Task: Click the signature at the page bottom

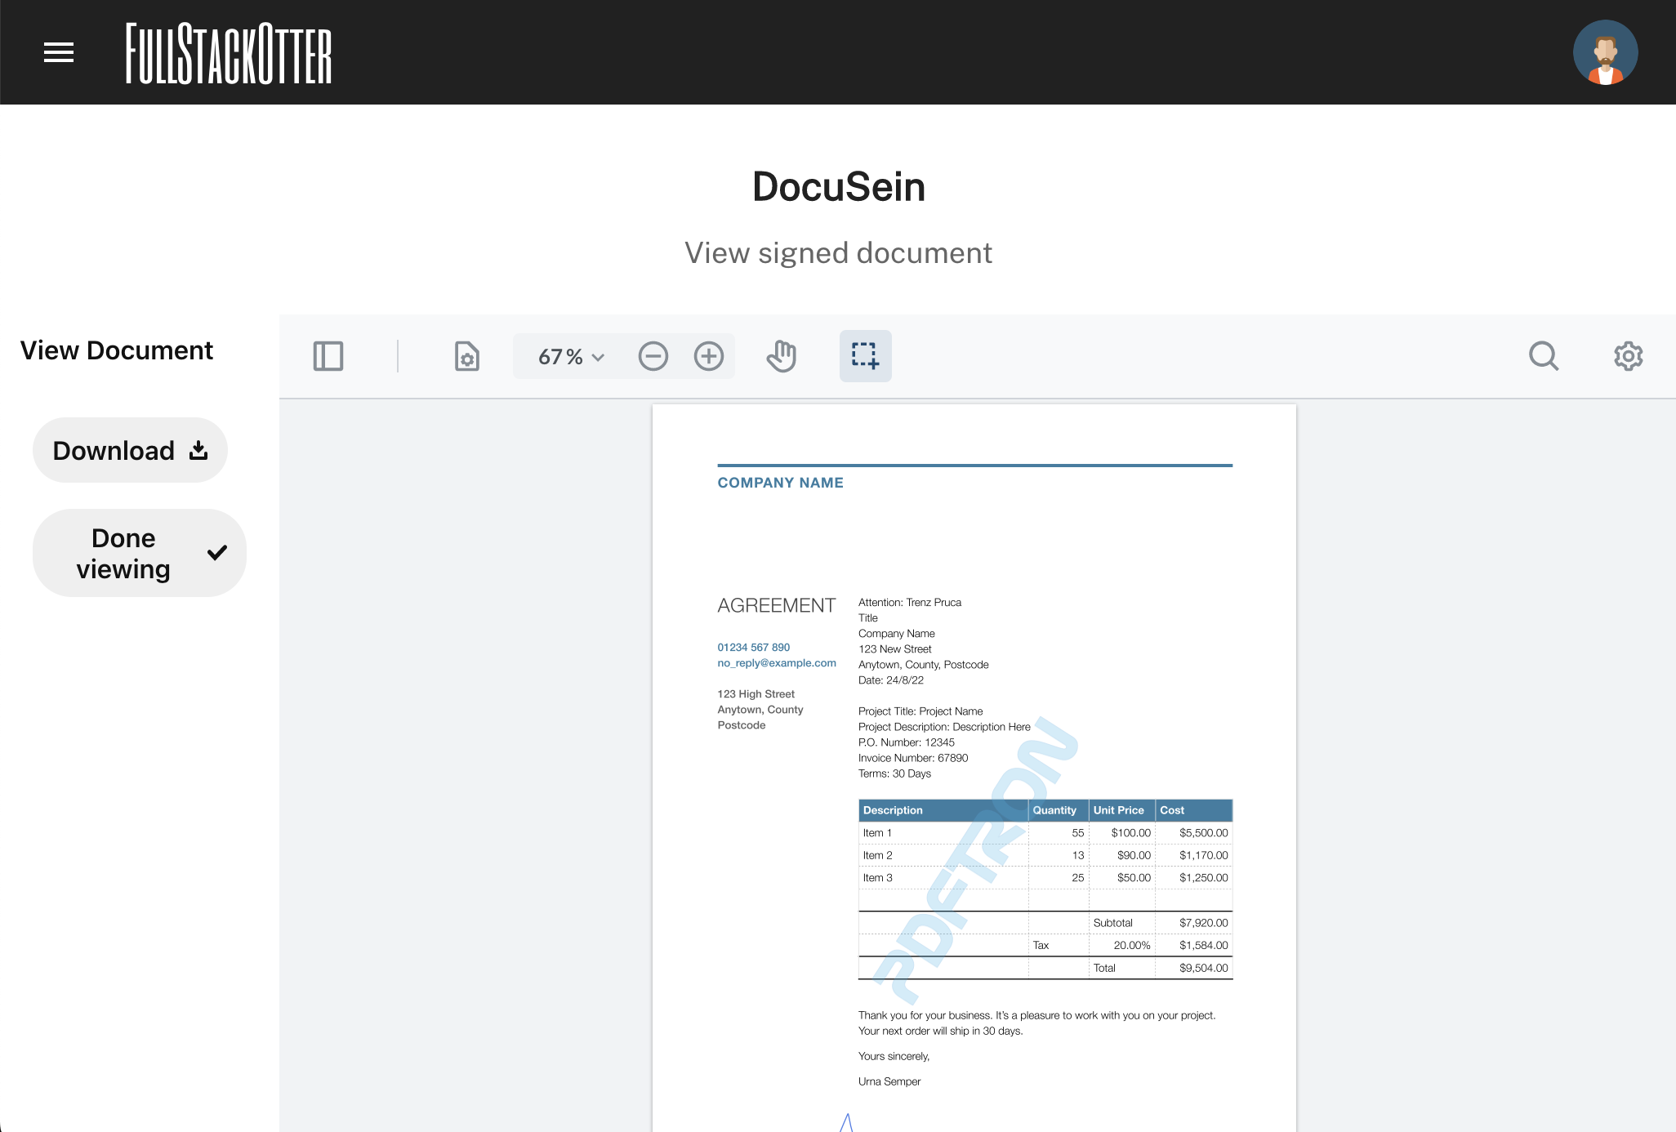Action: [x=847, y=1123]
